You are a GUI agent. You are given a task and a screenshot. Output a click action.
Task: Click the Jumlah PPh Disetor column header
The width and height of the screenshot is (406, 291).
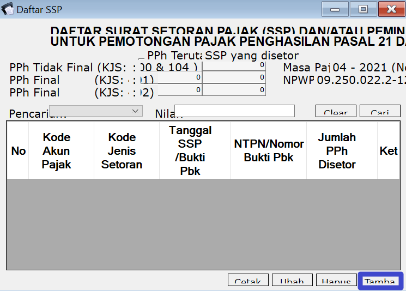[337, 151]
